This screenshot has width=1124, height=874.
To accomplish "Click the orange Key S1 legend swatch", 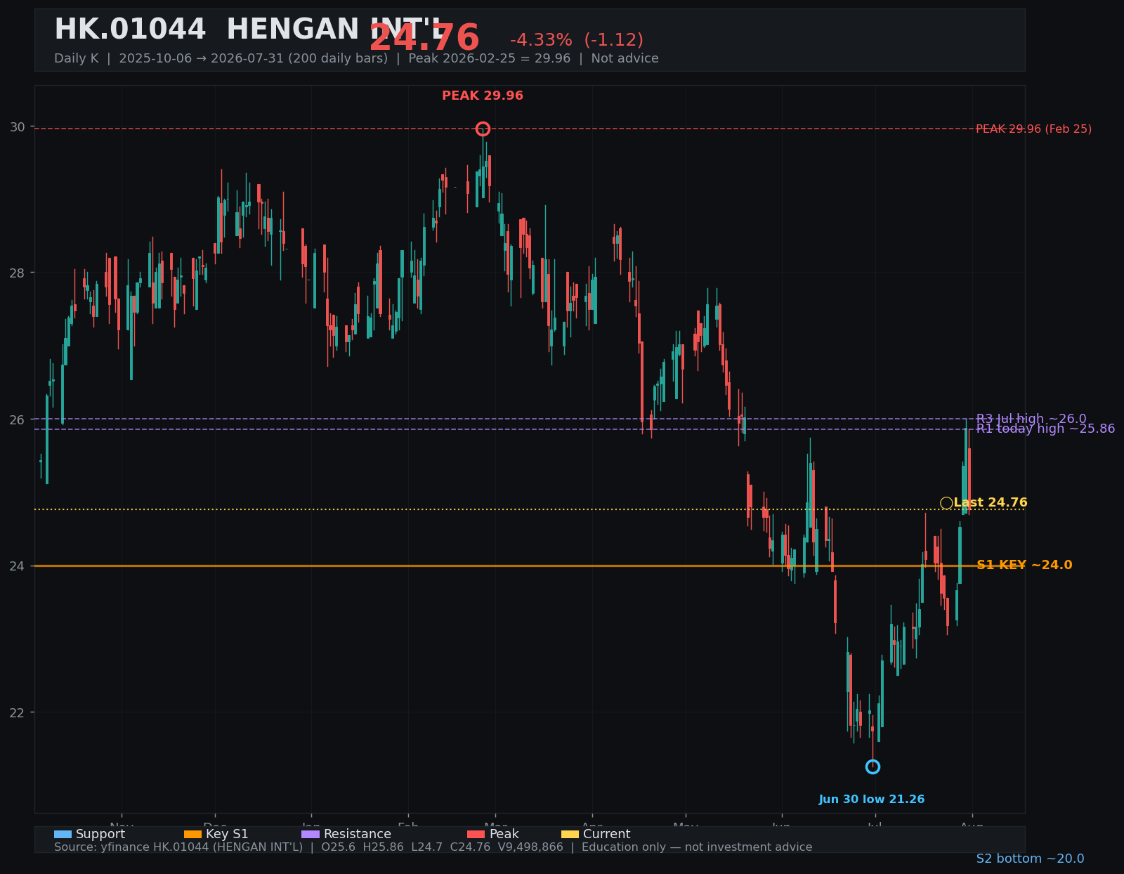I will click(x=192, y=835).
